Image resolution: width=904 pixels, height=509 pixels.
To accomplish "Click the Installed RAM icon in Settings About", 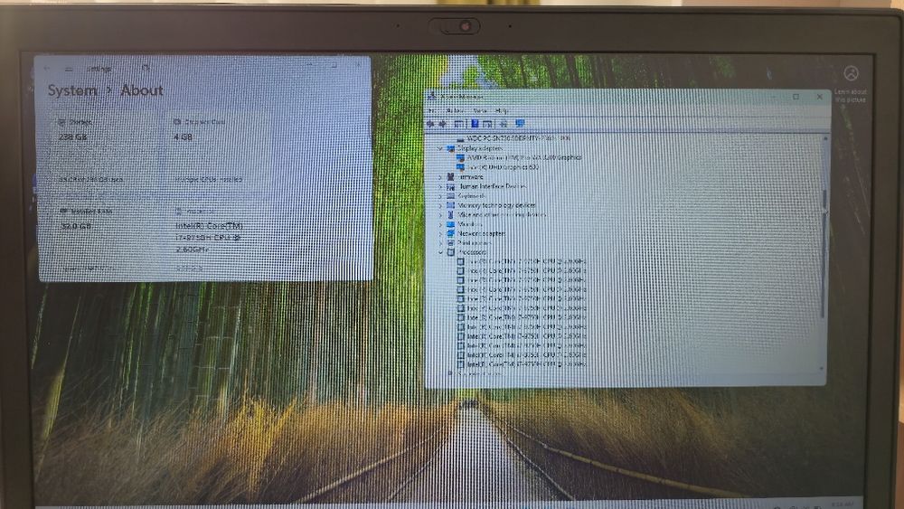I will click(63, 212).
